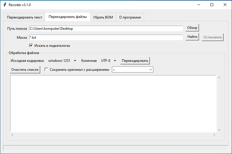The image size is (232, 154).
Task: Open the О программе tab
Action: click(130, 17)
